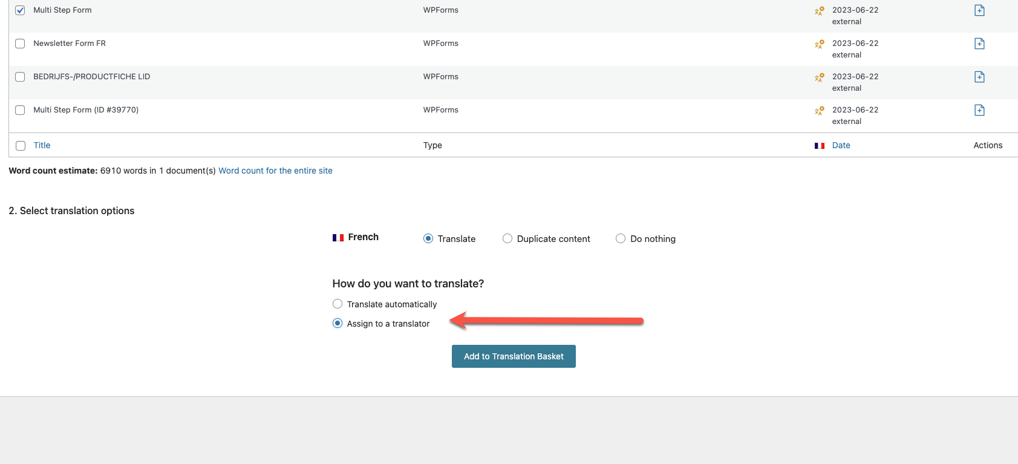This screenshot has width=1018, height=464.
Task: Click translation status icon for checked Multi Step Form
Action: [819, 11]
